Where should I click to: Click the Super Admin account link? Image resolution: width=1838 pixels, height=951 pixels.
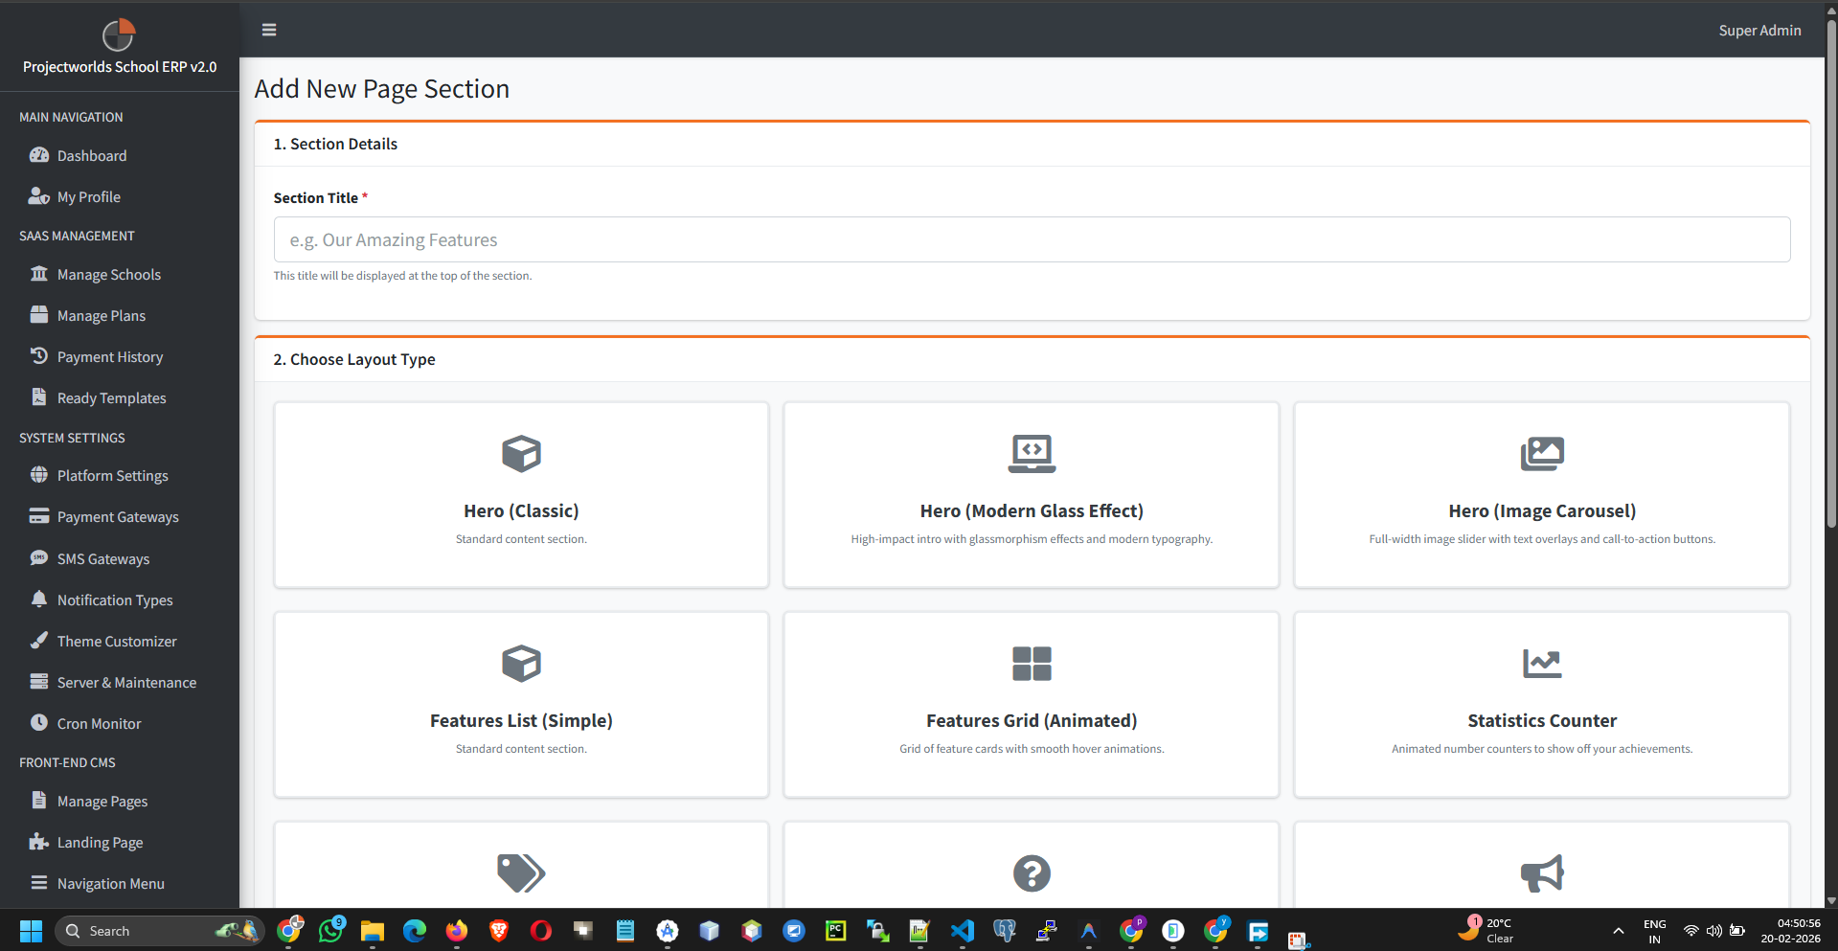[x=1759, y=30]
